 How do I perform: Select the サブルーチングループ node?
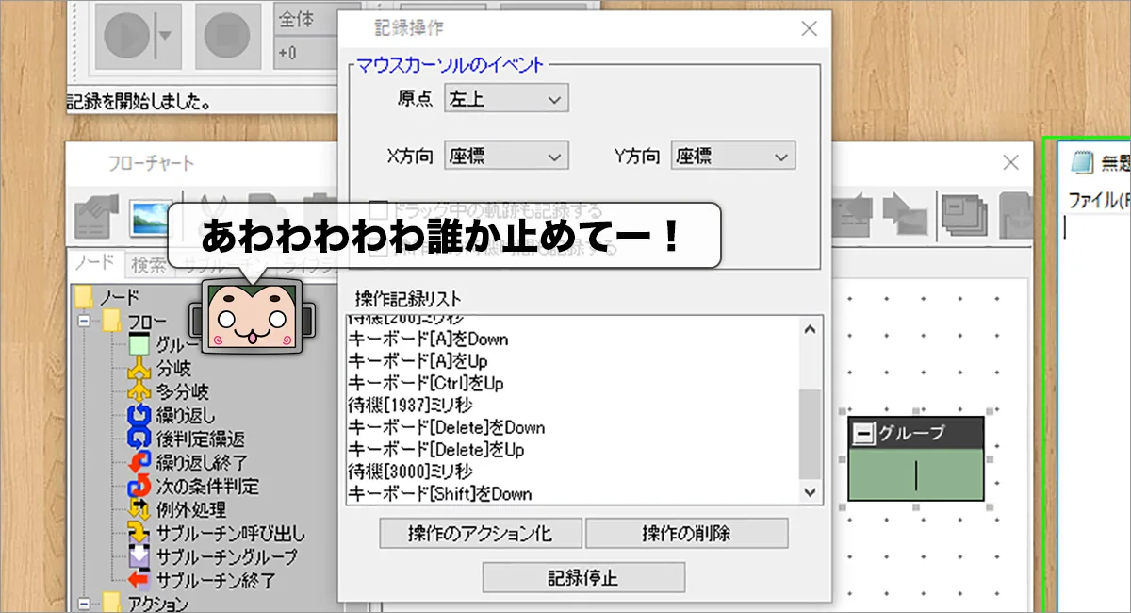tap(213, 556)
